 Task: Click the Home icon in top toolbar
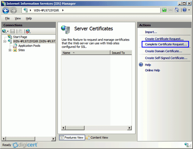click(177, 10)
